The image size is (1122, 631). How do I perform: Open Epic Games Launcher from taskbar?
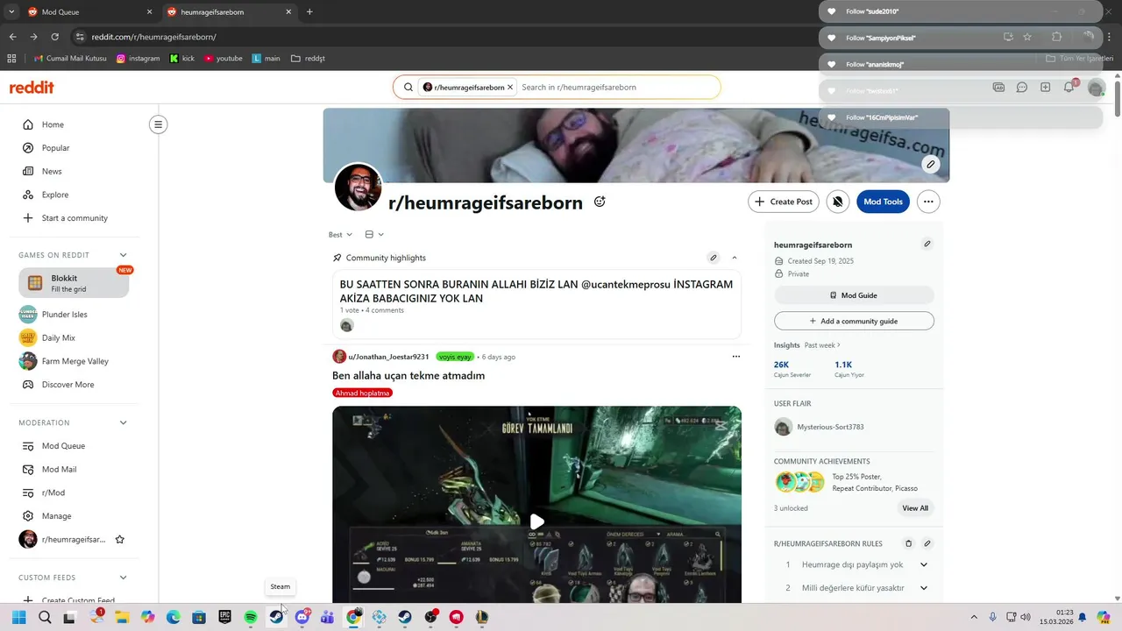tap(225, 617)
